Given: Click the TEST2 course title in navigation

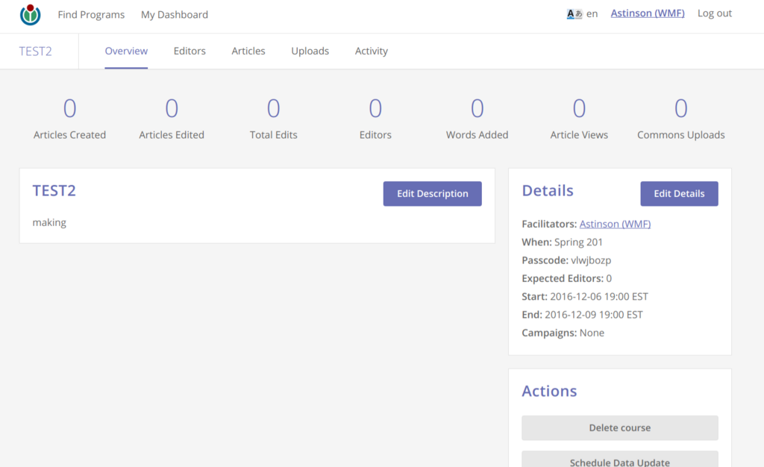Looking at the screenshot, I should coord(36,51).
